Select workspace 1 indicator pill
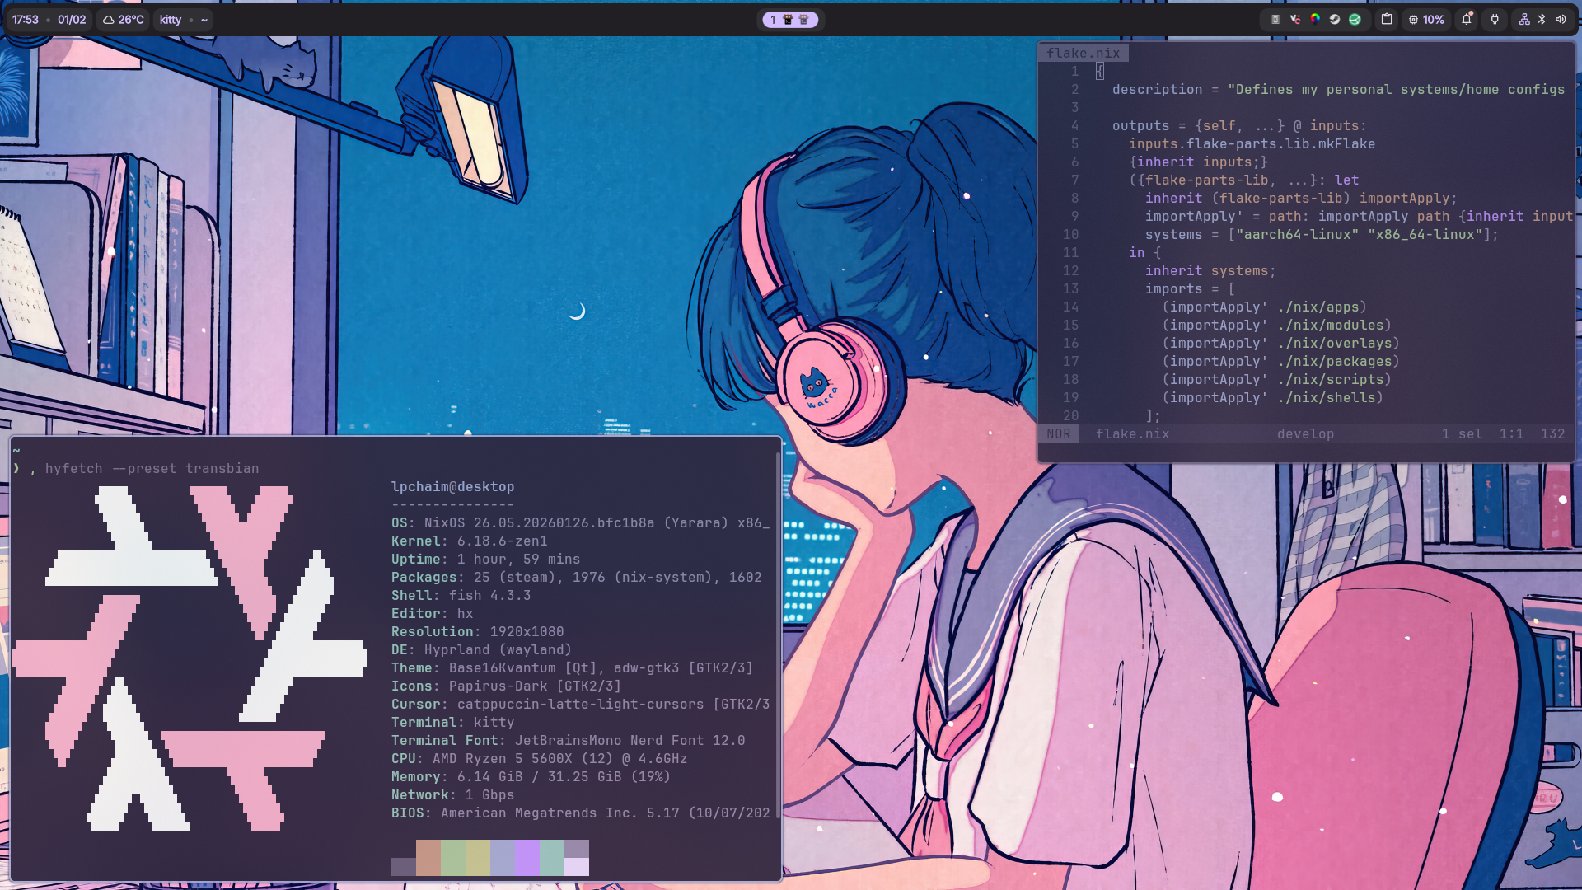The width and height of the screenshot is (1582, 890). pos(789,20)
